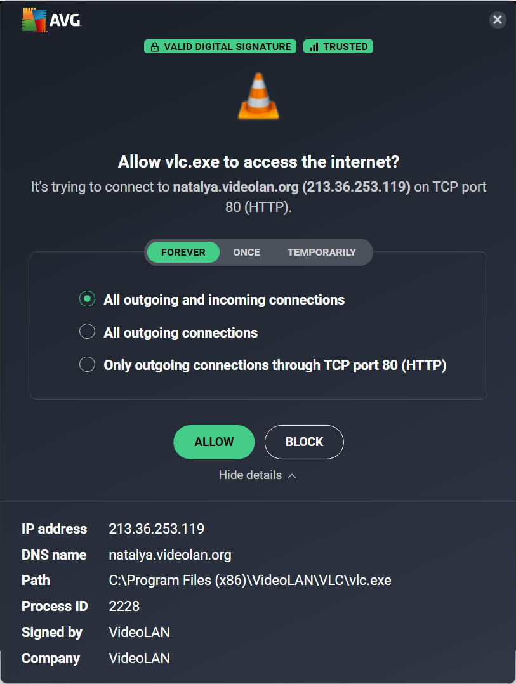
Task: Click the VLC traffic cone icon
Action: click(x=258, y=96)
